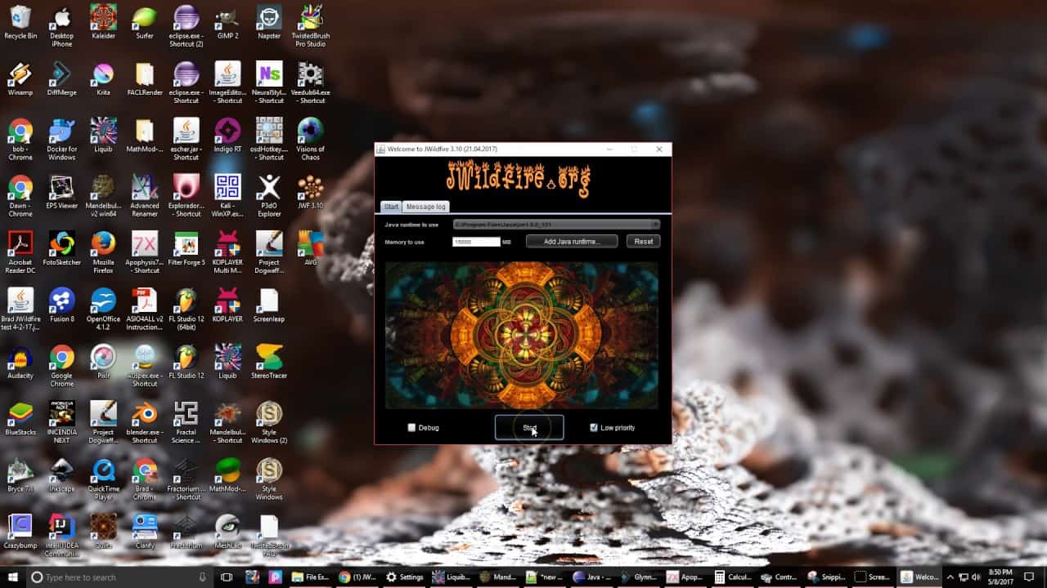Select the Acrobat Reader DC icon
Image resolution: width=1047 pixels, height=588 pixels.
20,252
